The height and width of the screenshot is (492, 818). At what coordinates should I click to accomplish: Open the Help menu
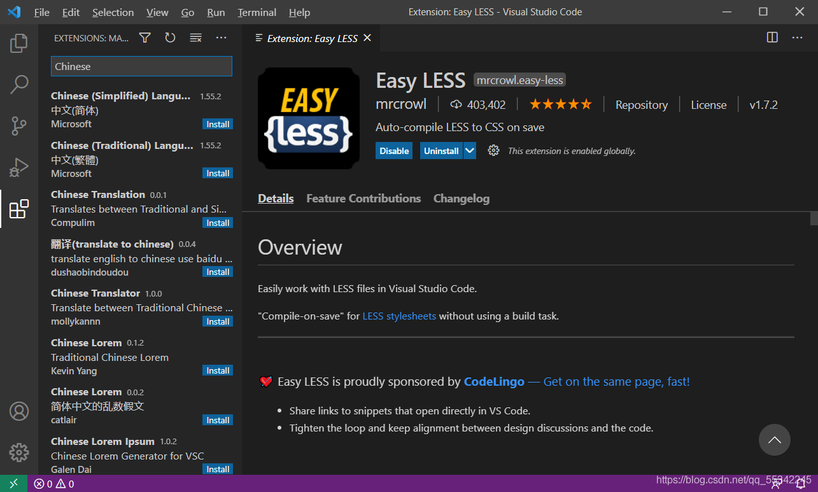(299, 12)
